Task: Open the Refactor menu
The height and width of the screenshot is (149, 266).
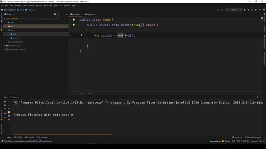Action: [39, 5]
